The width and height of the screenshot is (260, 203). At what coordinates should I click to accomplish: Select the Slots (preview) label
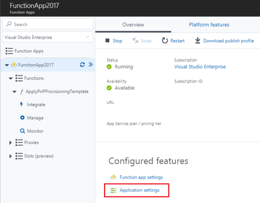pos(39,156)
